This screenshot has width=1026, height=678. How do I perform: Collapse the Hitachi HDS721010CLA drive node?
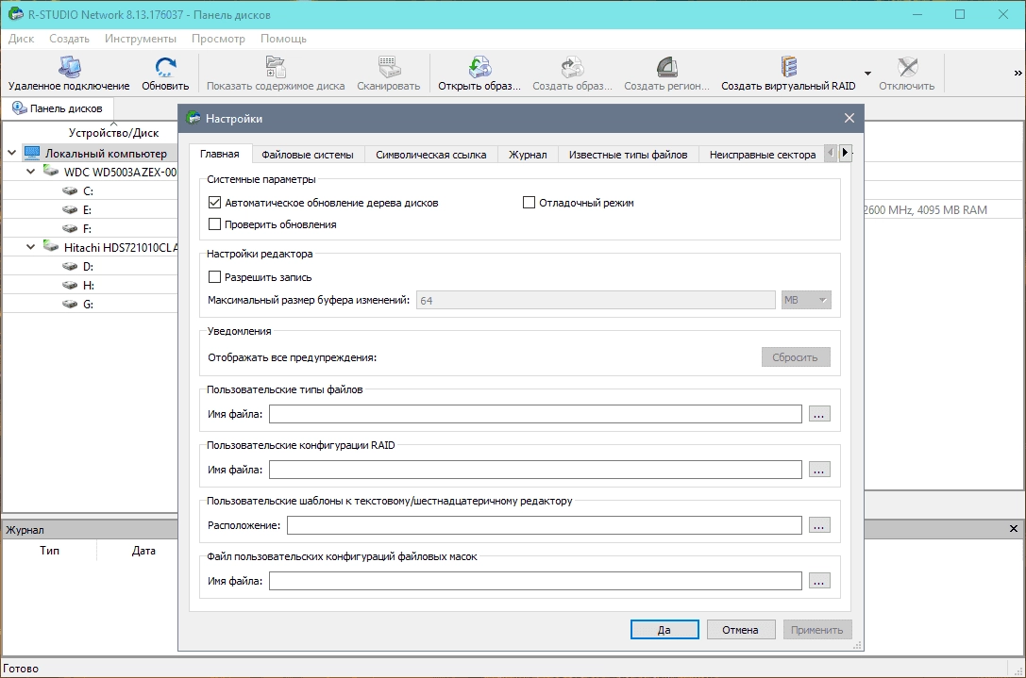[x=31, y=247]
